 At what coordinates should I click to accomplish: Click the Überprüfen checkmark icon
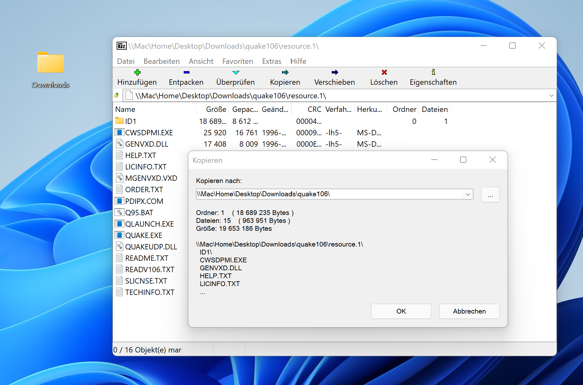236,72
